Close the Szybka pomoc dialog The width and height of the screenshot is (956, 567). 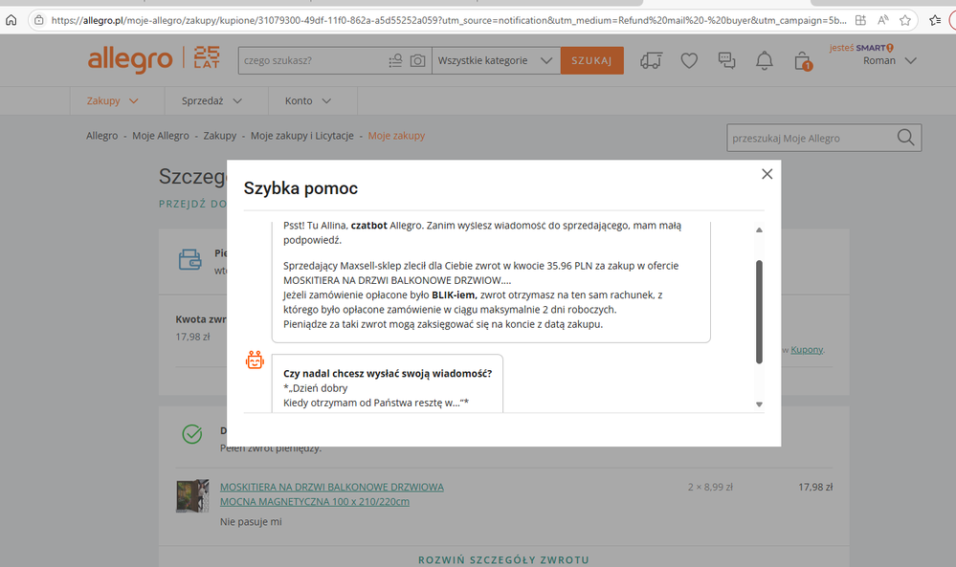point(767,174)
